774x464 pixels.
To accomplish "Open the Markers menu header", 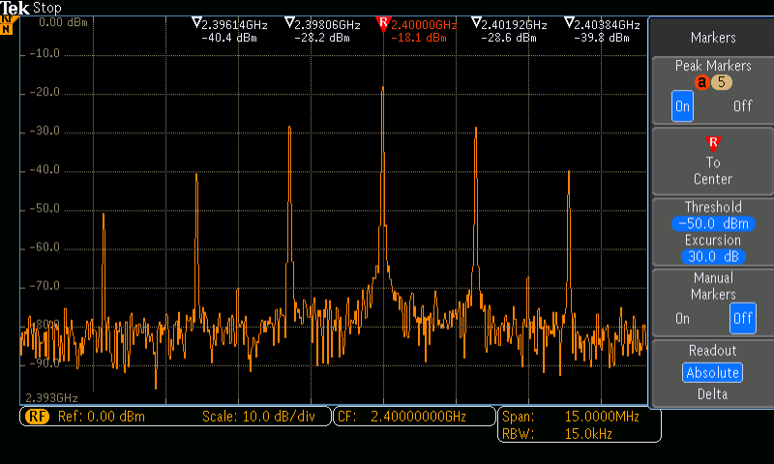I will click(x=712, y=38).
